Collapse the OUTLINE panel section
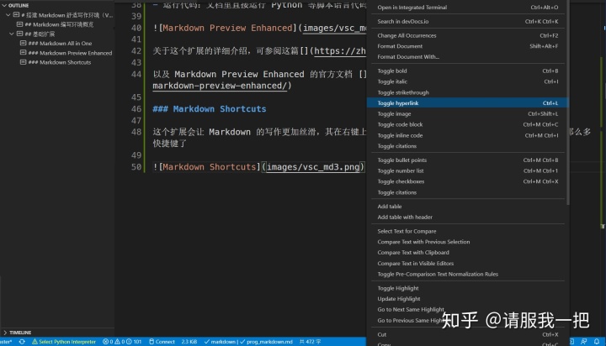The width and height of the screenshot is (606, 346). [x=4, y=5]
